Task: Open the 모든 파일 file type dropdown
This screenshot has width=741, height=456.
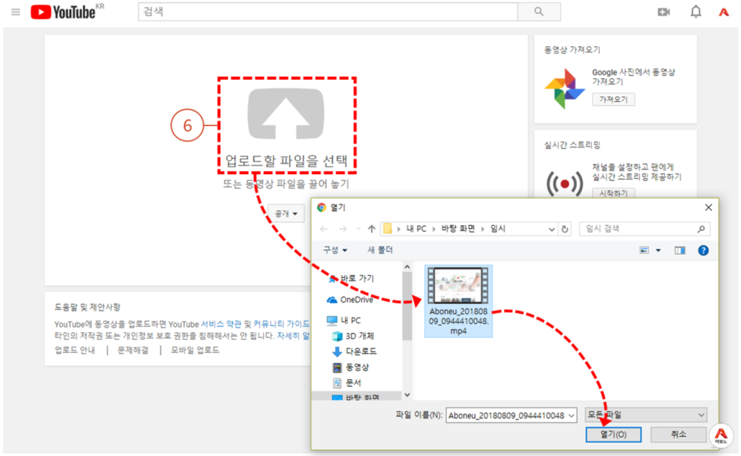Action: [x=646, y=415]
